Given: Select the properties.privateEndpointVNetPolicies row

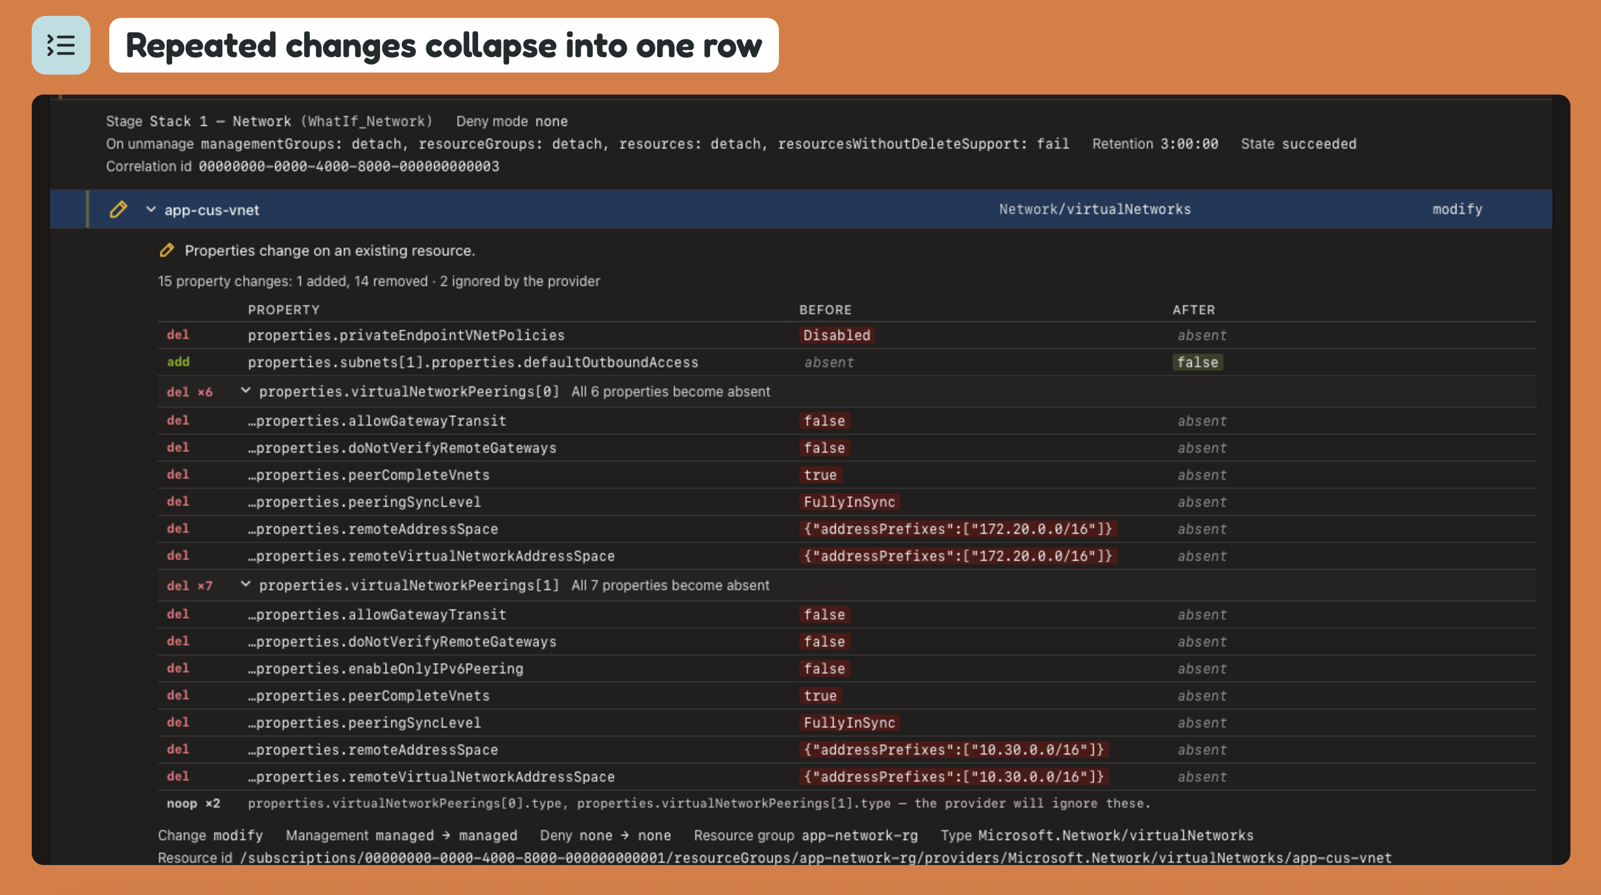Looking at the screenshot, I should pos(846,335).
